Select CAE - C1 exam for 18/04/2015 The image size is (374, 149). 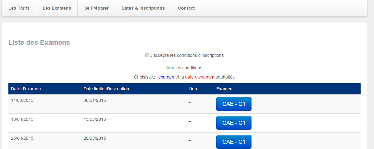click(234, 123)
